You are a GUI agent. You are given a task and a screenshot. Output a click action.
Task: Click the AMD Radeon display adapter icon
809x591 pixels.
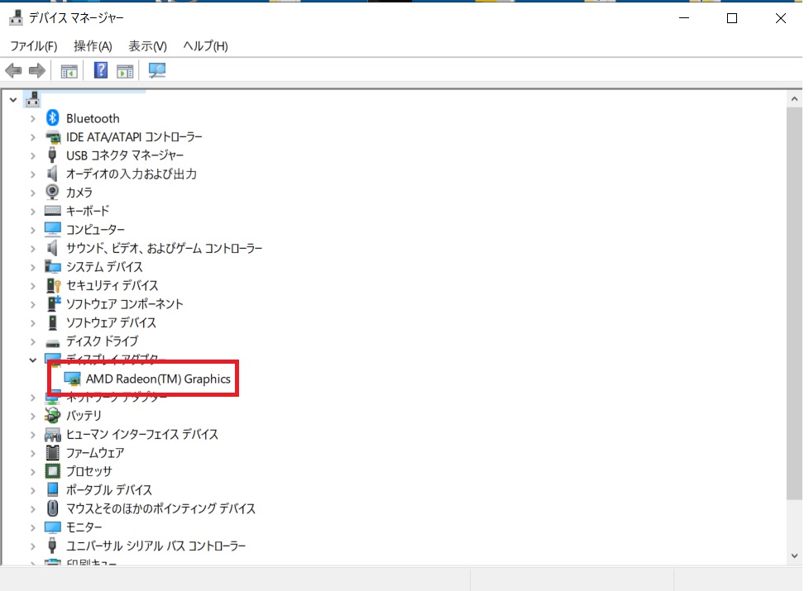(73, 379)
